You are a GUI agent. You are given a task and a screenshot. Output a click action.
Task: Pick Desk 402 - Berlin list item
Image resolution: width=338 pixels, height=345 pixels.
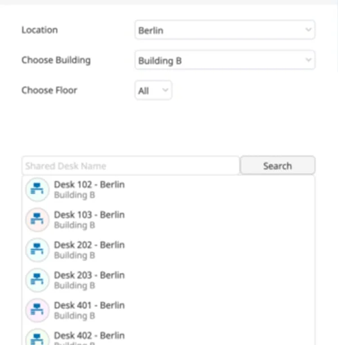coord(168,337)
